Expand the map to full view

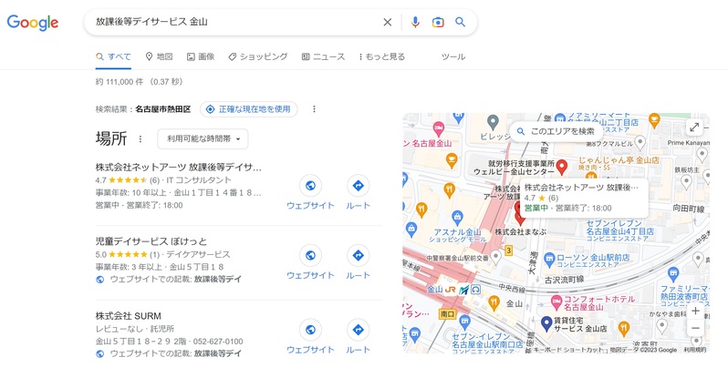pyautogui.click(x=694, y=128)
